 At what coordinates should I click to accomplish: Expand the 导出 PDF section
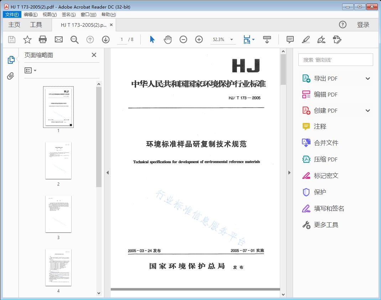click(x=368, y=79)
